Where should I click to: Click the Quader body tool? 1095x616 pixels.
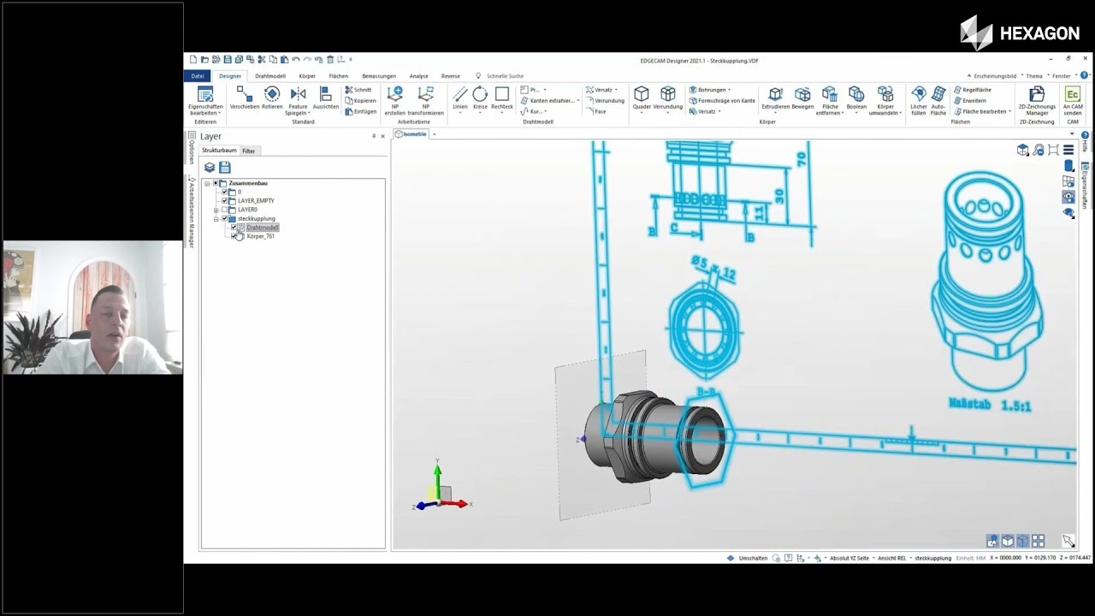(x=642, y=98)
